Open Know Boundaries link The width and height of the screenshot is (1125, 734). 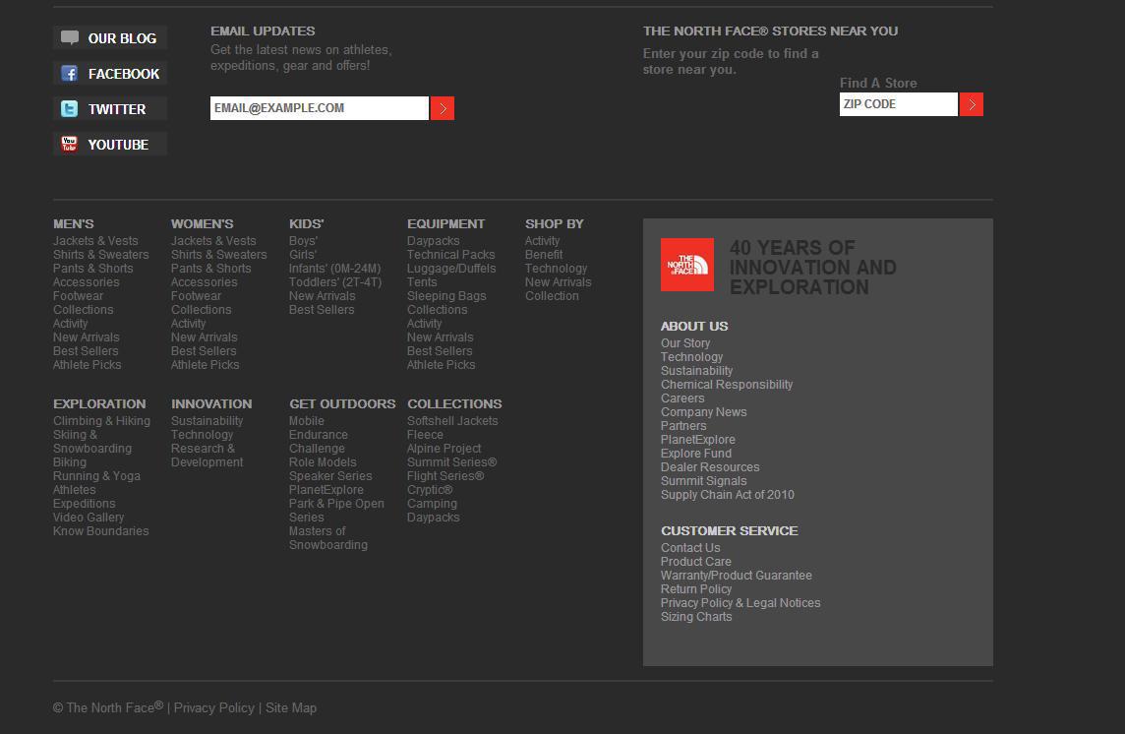[x=101, y=531]
